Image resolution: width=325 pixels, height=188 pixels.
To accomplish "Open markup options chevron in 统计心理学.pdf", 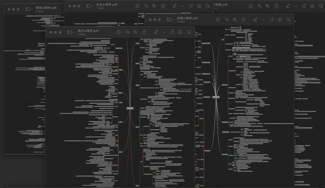I will 164,32.
